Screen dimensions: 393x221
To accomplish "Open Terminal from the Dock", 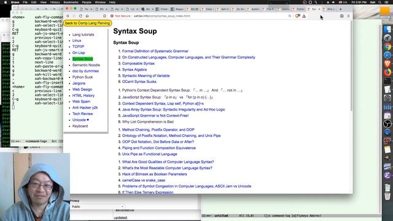I will [387, 81].
